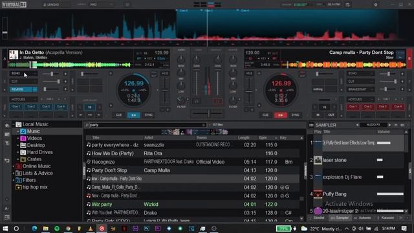Click left deck FILTER knob
The height and width of the screenshot is (233, 414).
tap(181, 100)
